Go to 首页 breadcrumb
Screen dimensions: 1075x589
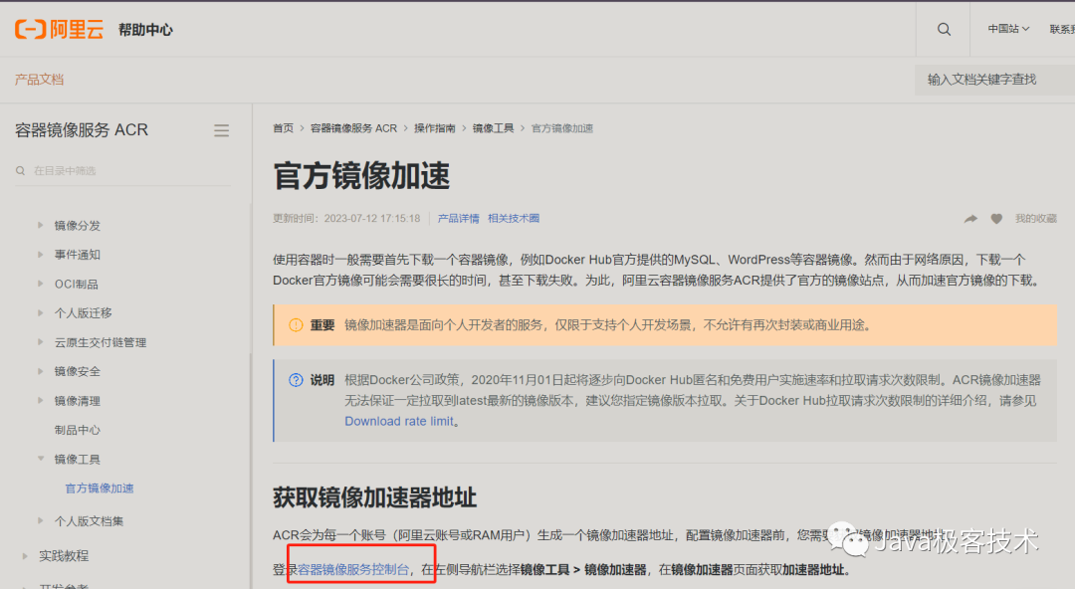pyautogui.click(x=283, y=128)
